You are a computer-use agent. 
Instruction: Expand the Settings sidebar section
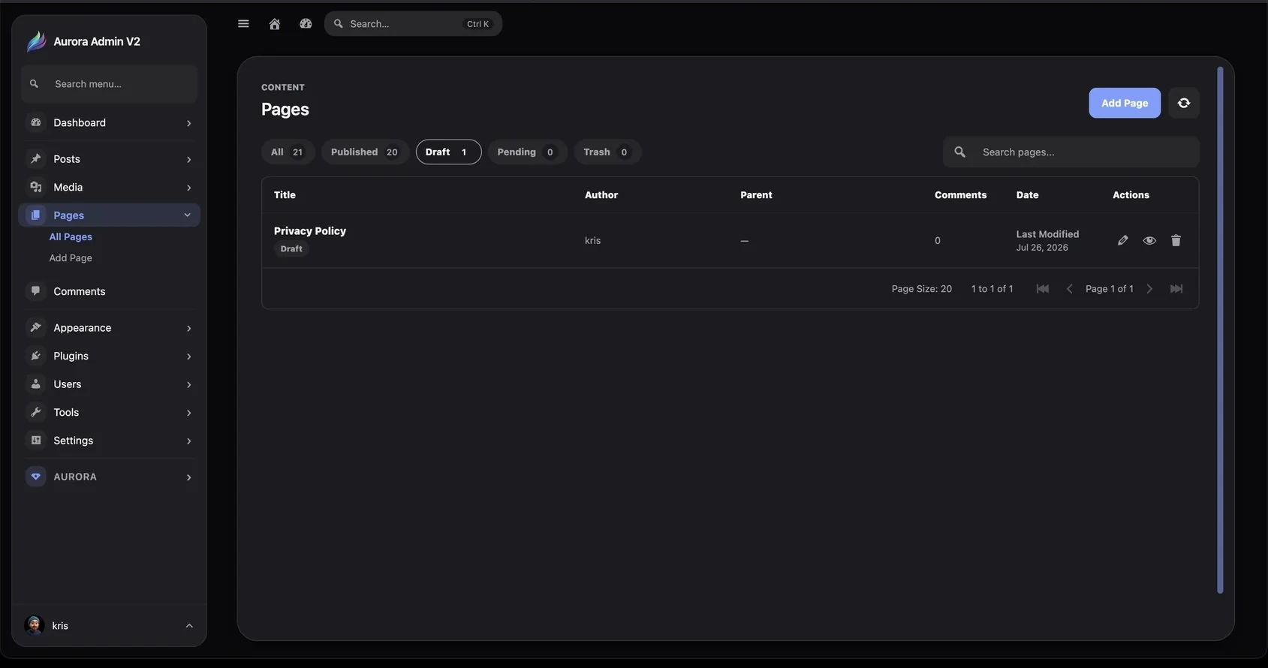[x=110, y=441]
